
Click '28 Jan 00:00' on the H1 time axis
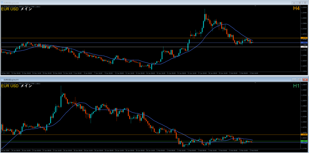point(67,151)
